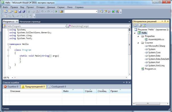The height and width of the screenshot is (112, 172).
Task: Pin the Обозреватель решений panel
Action: [165, 21]
